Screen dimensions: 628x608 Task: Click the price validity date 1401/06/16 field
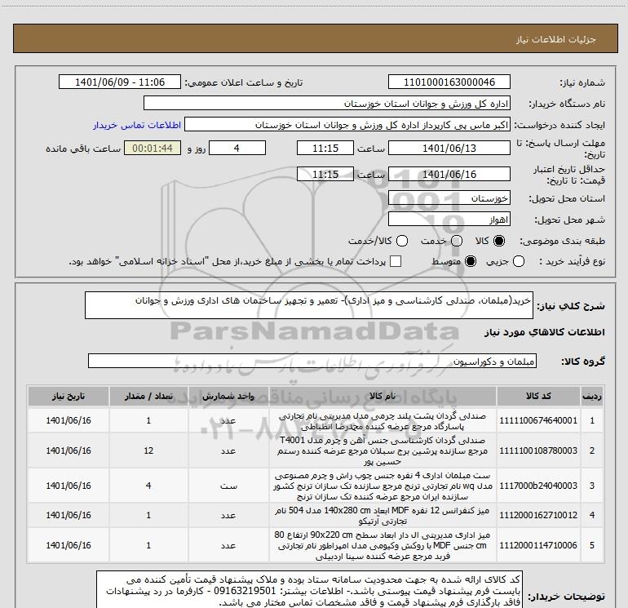[449, 174]
